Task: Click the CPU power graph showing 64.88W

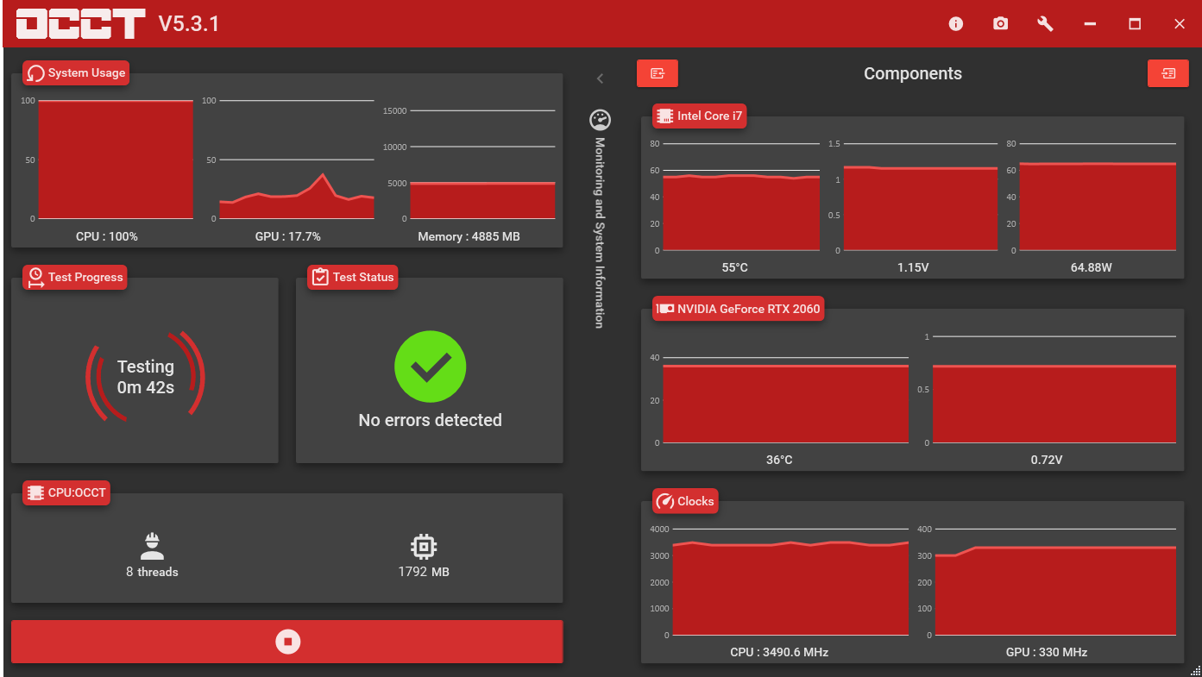Action: tap(1098, 197)
